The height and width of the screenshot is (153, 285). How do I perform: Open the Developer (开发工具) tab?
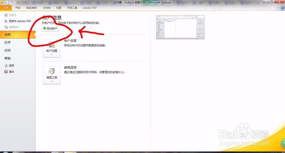point(72,8)
